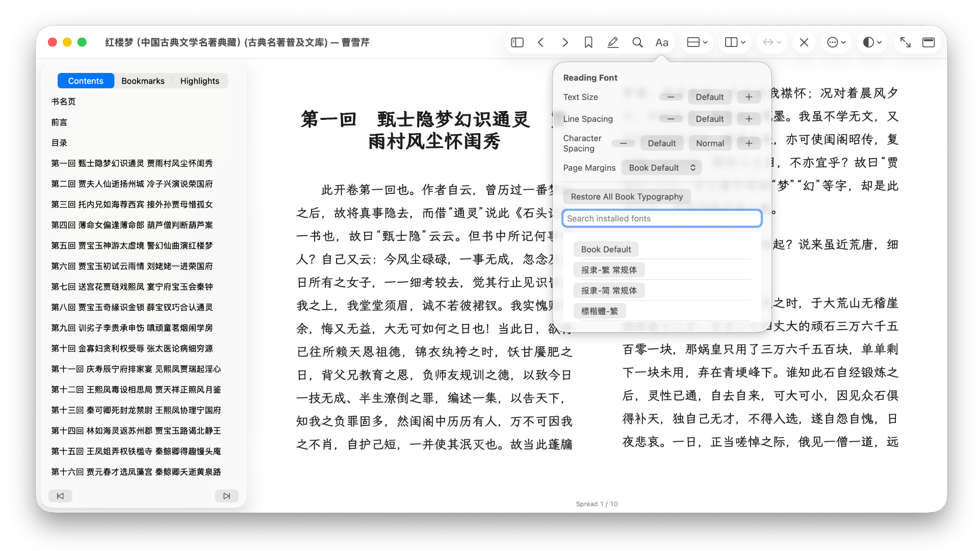Open chapter 第四回 薄命女偏逢薄命郎
The width and height of the screenshot is (979, 551).
[132, 225]
